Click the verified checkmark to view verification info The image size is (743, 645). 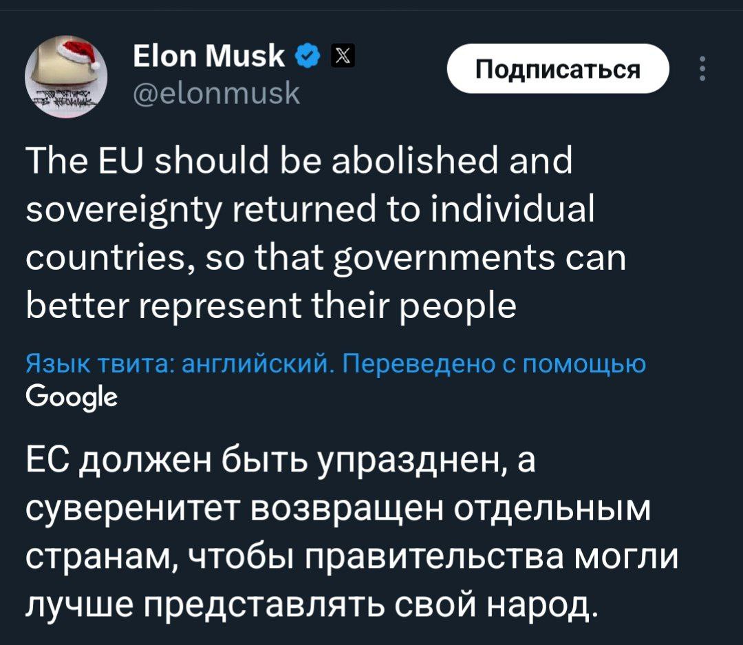tap(307, 53)
